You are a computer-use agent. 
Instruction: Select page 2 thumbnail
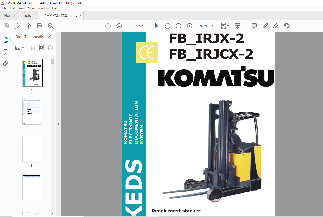click(x=32, y=111)
